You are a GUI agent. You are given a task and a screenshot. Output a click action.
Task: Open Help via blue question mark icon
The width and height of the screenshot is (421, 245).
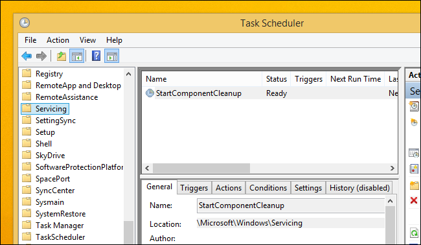pyautogui.click(x=96, y=56)
